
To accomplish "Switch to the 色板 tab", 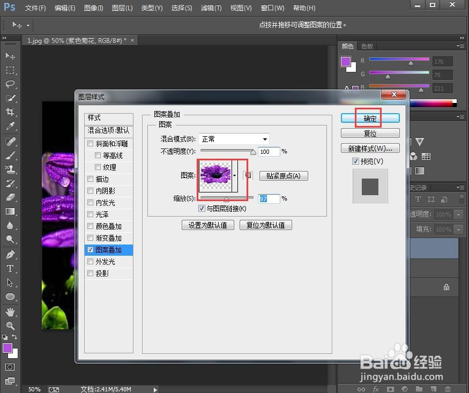I will click(368, 46).
